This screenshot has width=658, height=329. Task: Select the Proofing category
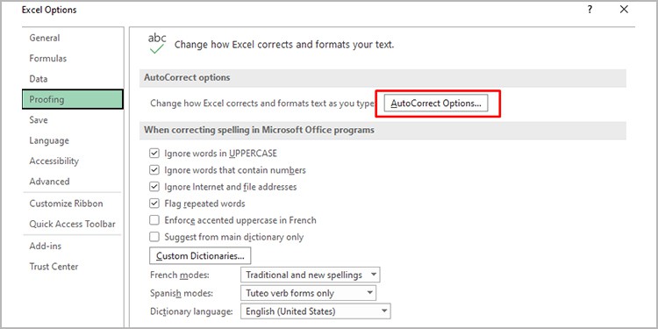(73, 99)
